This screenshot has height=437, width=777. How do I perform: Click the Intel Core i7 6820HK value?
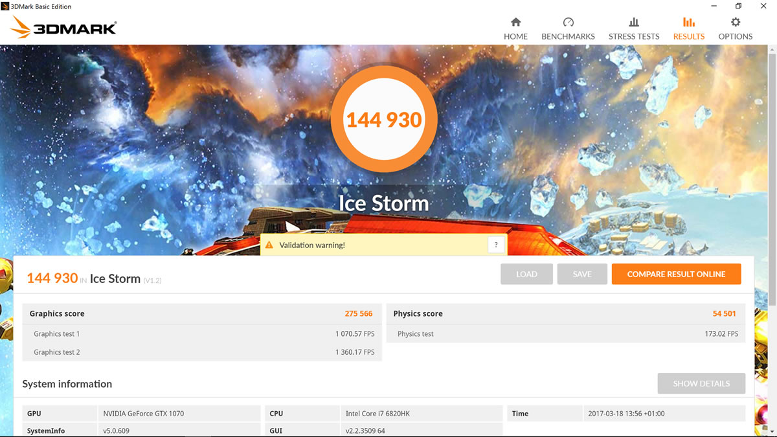377,414
